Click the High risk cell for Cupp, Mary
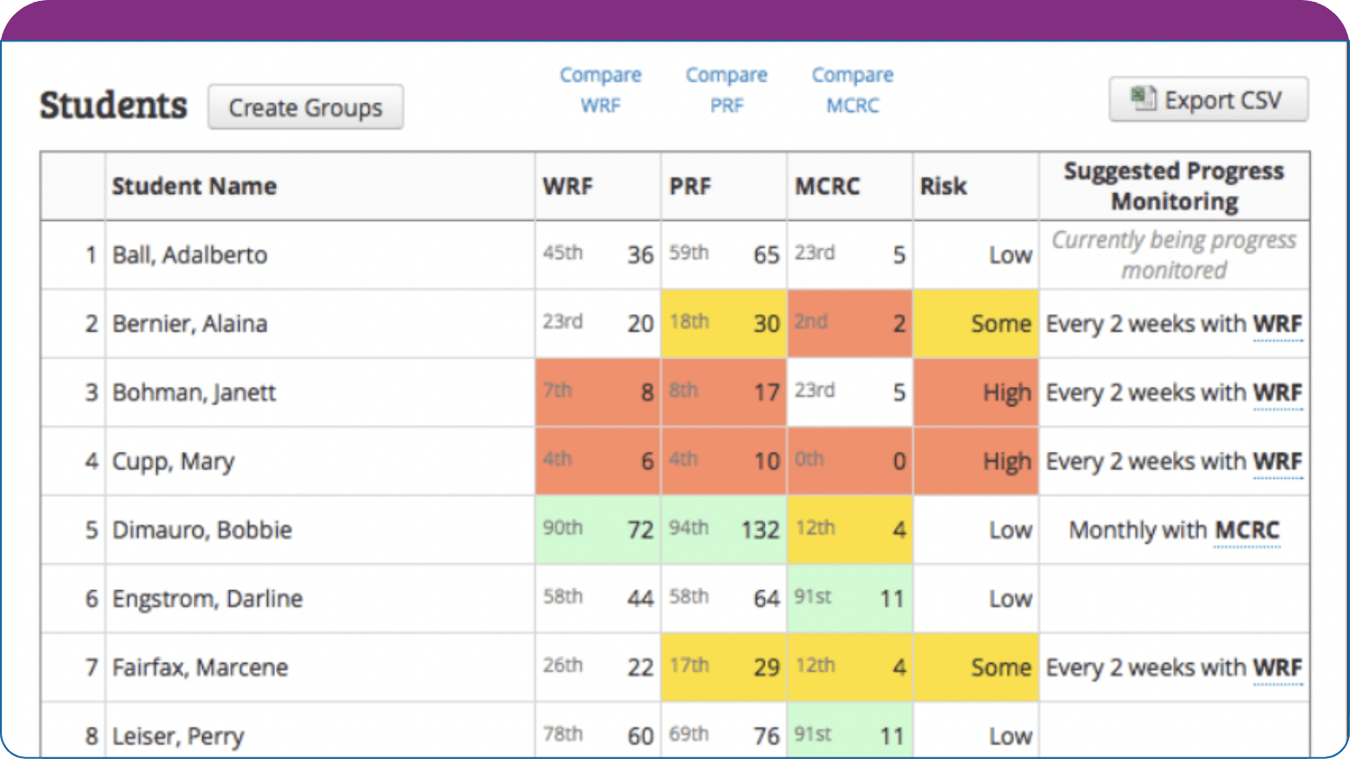Viewport: 1350px width, 759px height. (975, 462)
